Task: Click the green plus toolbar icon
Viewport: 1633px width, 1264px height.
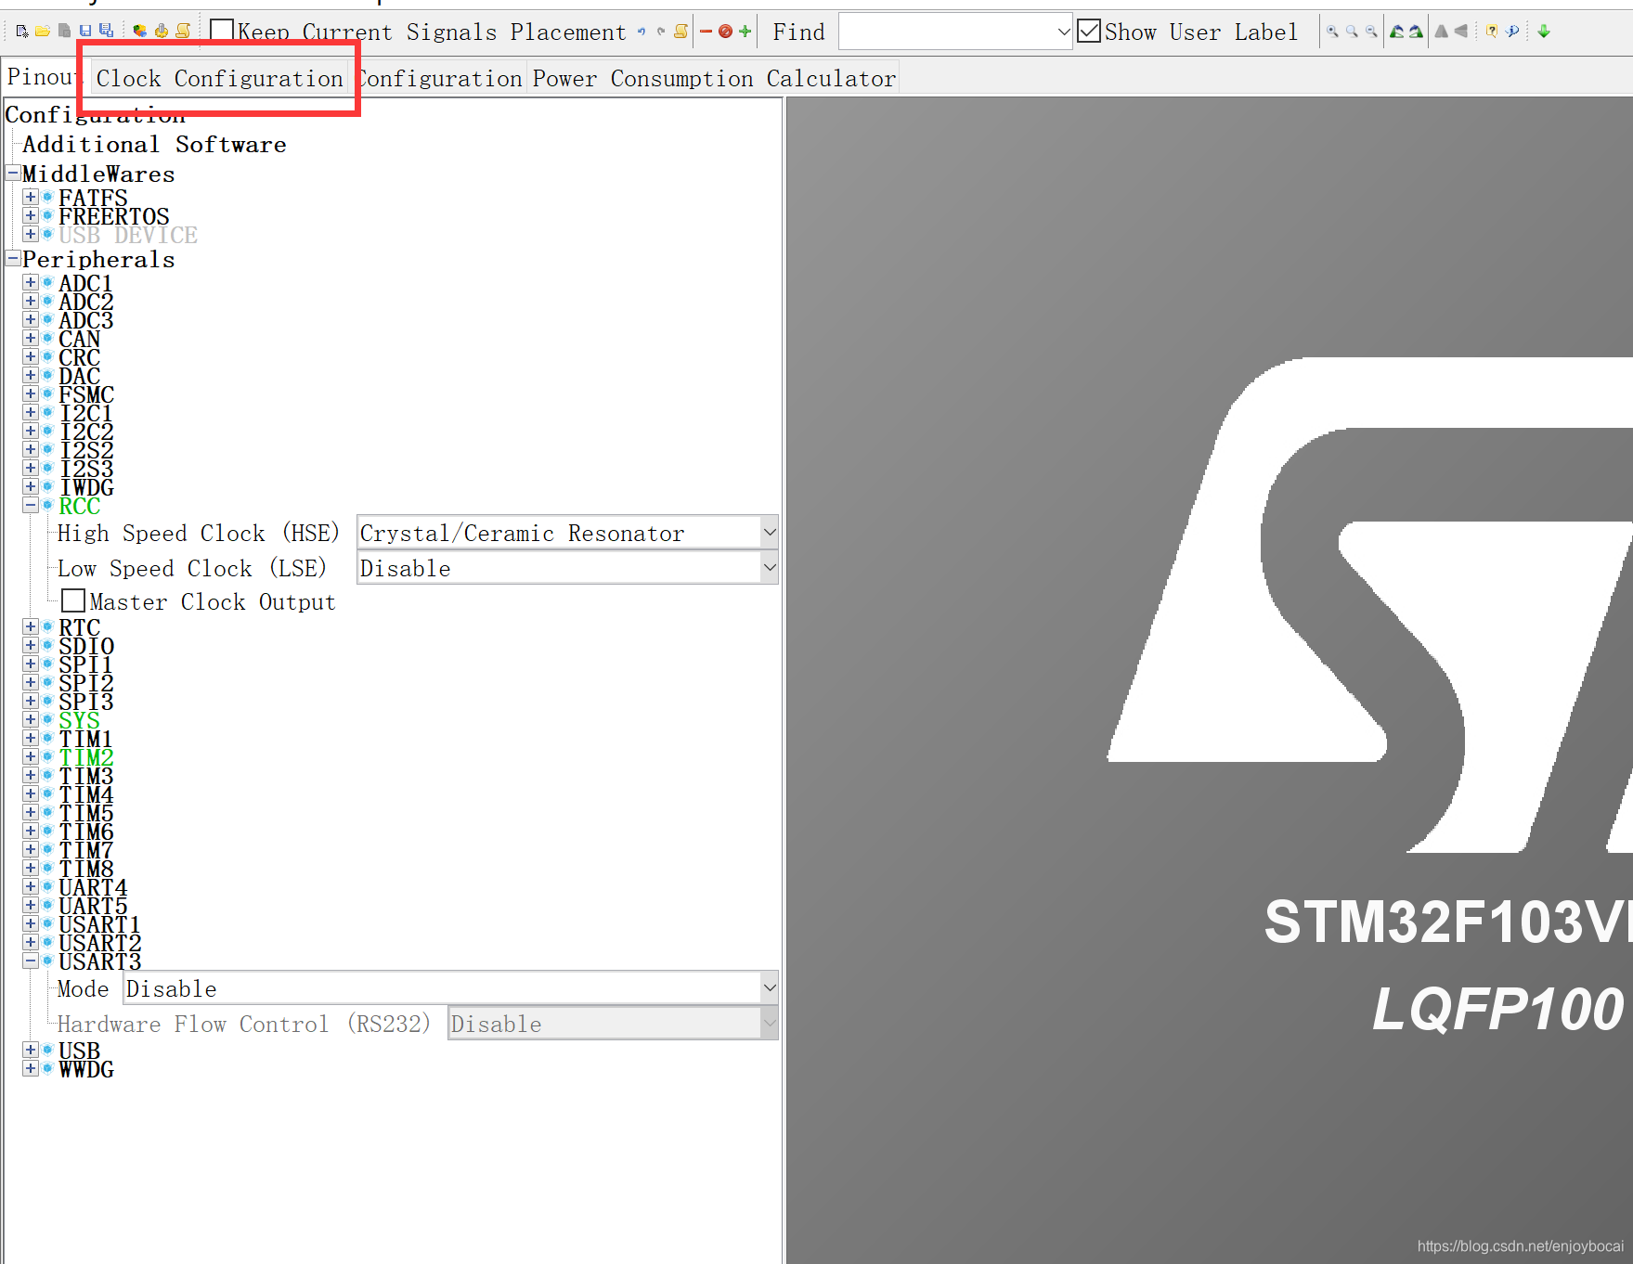Action: (x=745, y=32)
